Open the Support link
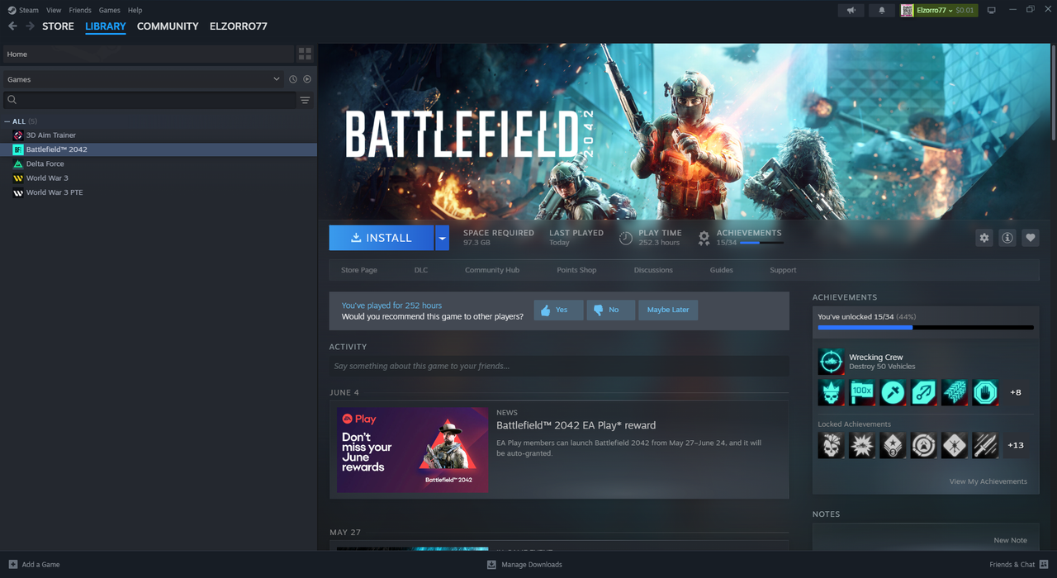This screenshot has height=578, width=1057. [783, 270]
